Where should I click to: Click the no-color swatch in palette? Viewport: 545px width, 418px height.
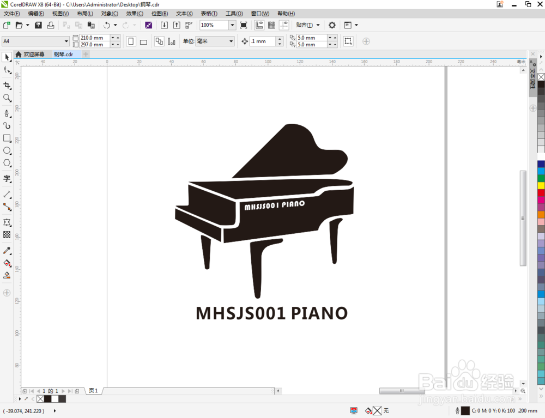pyautogui.click(x=541, y=77)
